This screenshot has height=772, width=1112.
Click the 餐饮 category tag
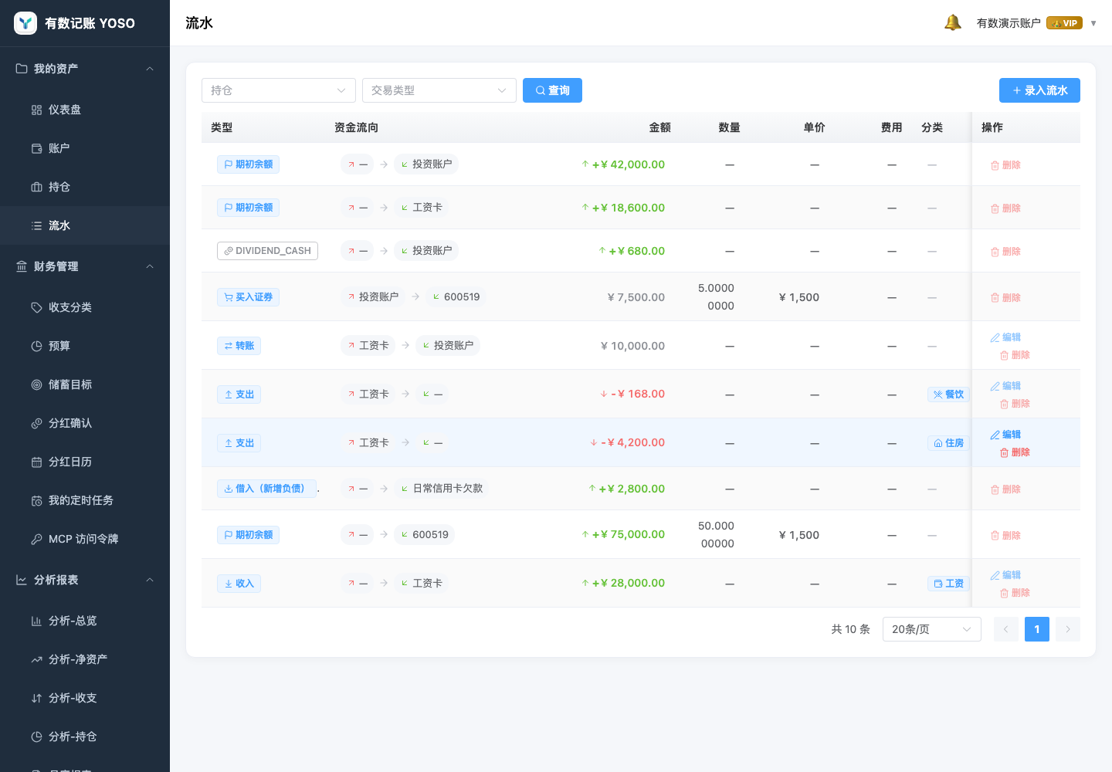coord(948,394)
